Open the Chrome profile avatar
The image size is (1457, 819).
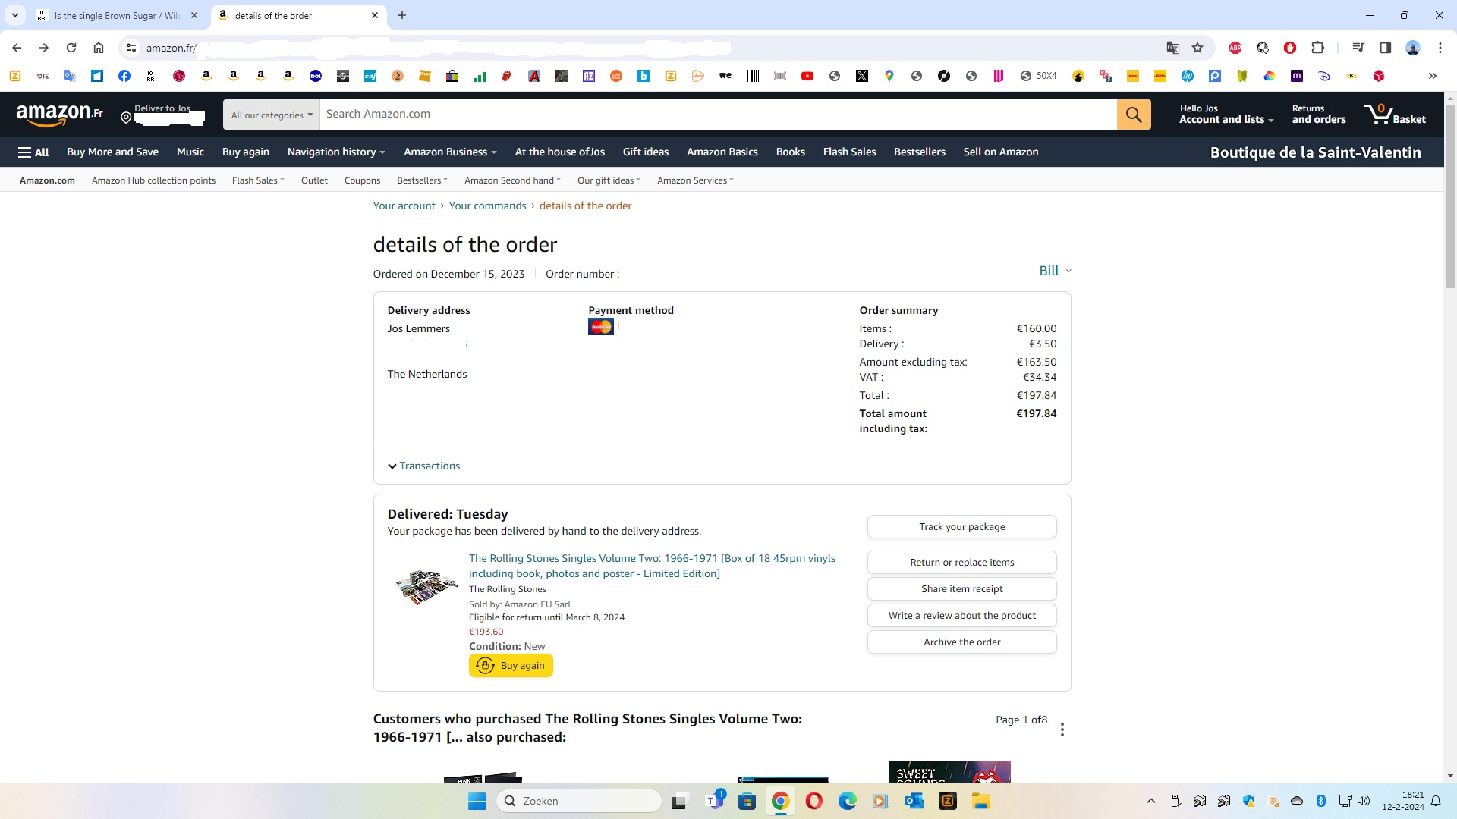click(1413, 48)
